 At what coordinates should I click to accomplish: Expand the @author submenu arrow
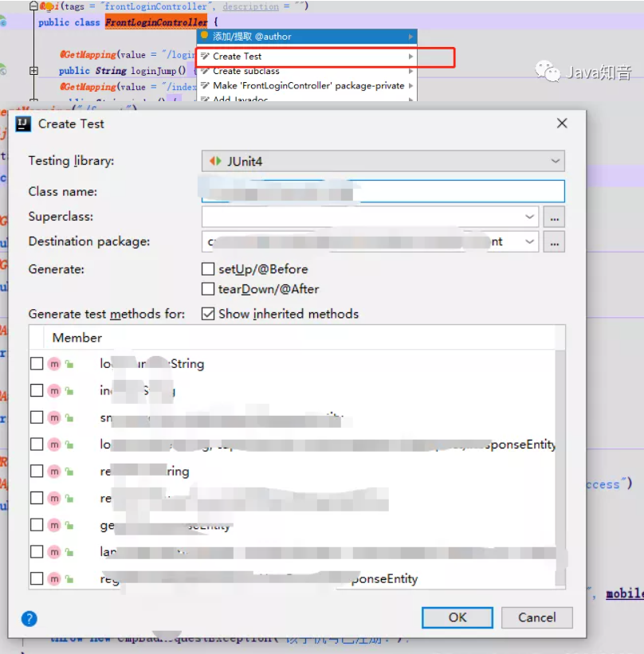[x=410, y=37]
